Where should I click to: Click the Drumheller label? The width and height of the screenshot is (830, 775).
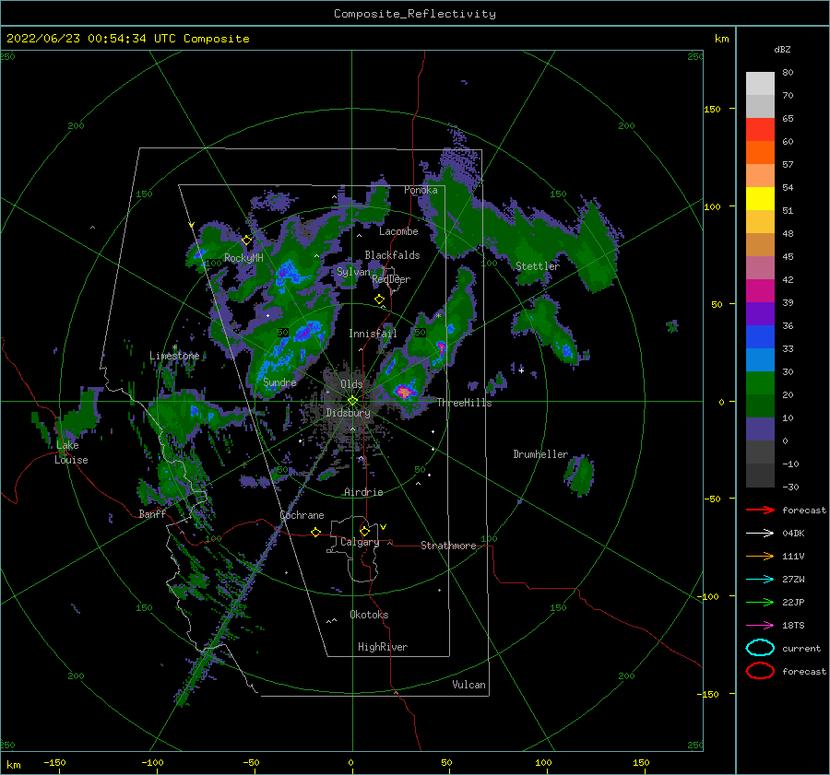(x=540, y=454)
